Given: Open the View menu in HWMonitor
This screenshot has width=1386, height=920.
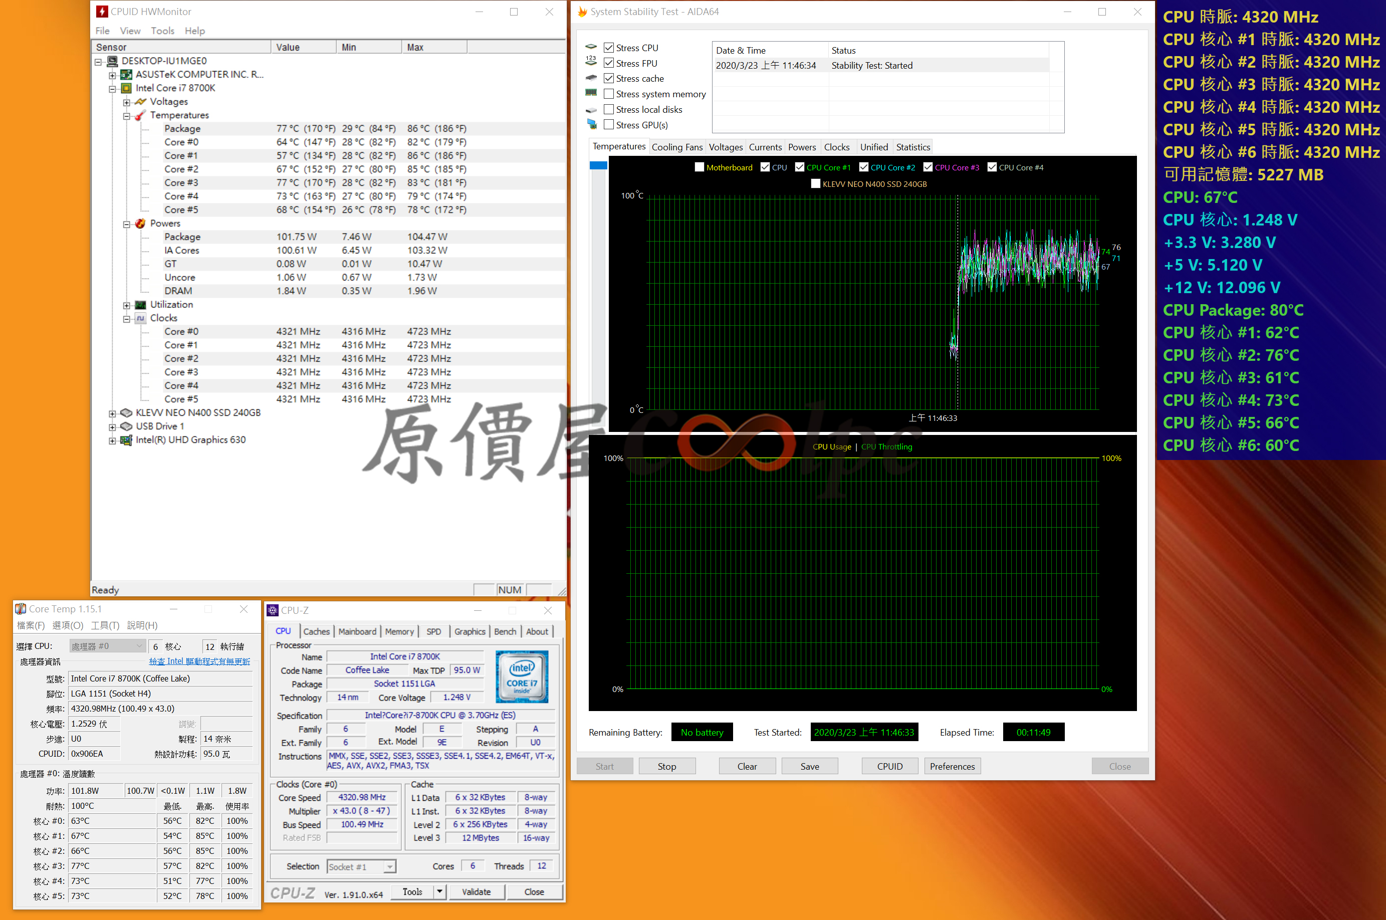Looking at the screenshot, I should tap(130, 31).
